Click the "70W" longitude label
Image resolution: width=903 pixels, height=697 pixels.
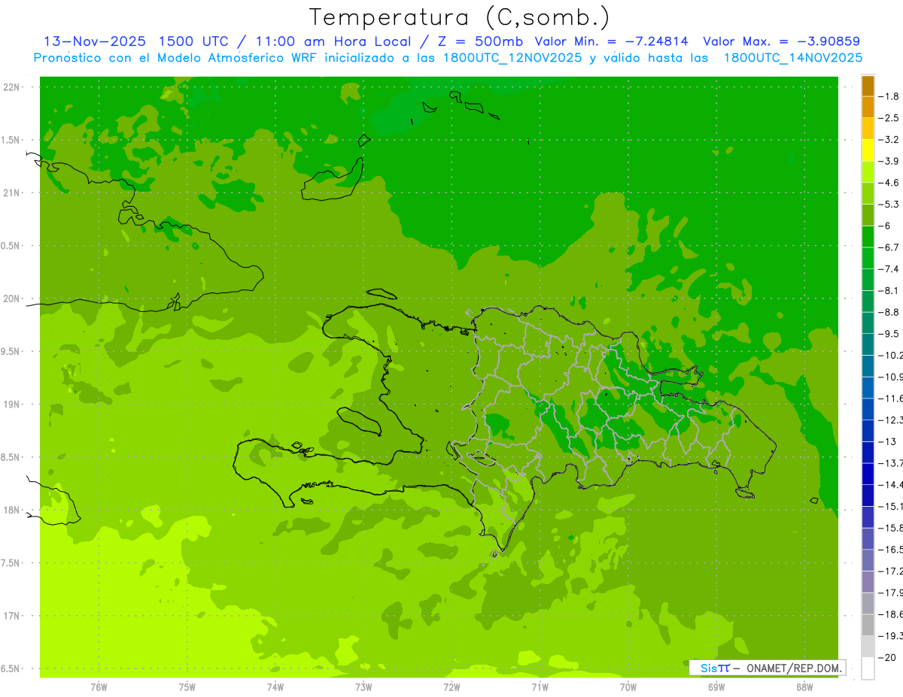628,686
